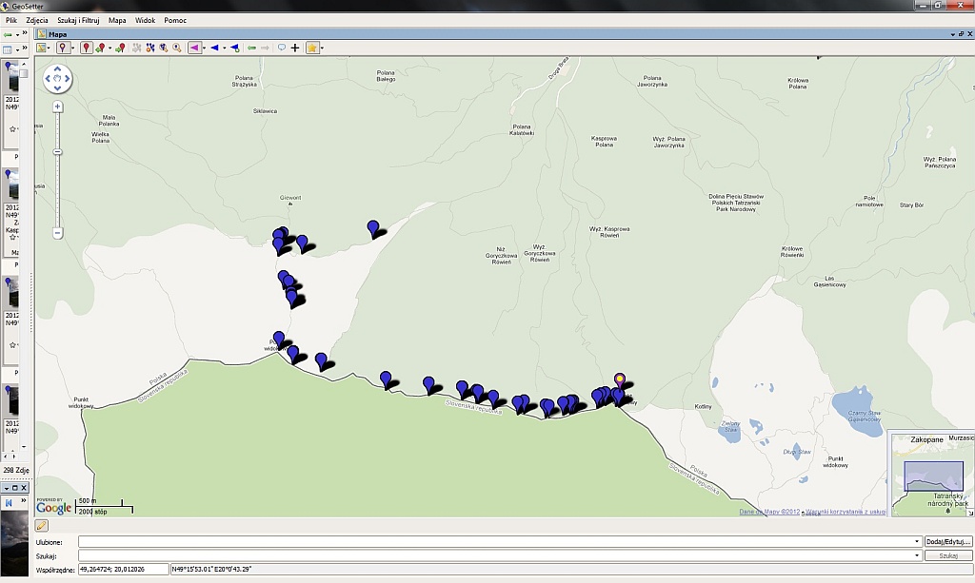Click the magnifier zoom icon in map toolbar
Screen dimensions: 975x583
point(177,48)
